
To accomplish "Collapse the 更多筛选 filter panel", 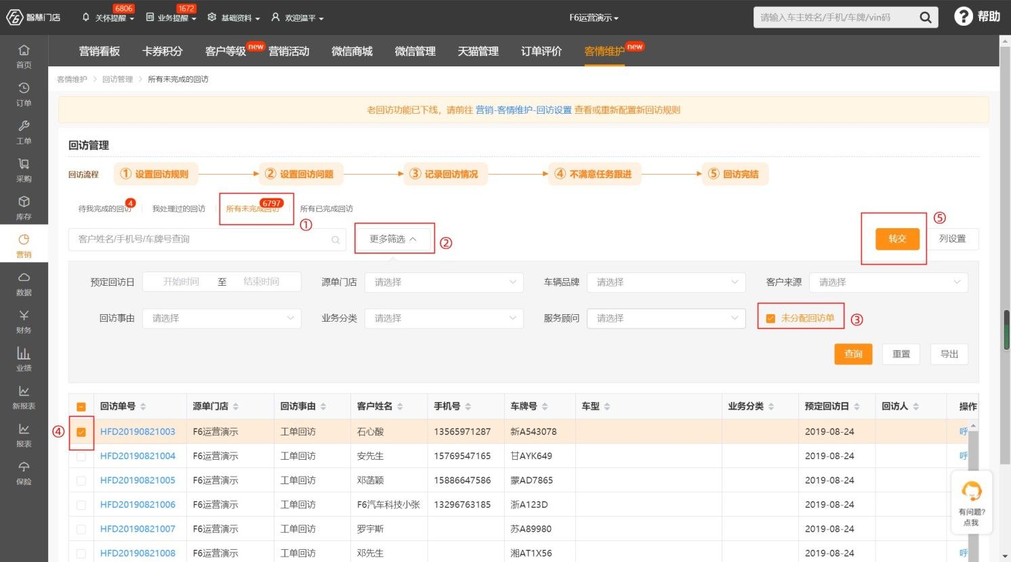I will point(393,239).
